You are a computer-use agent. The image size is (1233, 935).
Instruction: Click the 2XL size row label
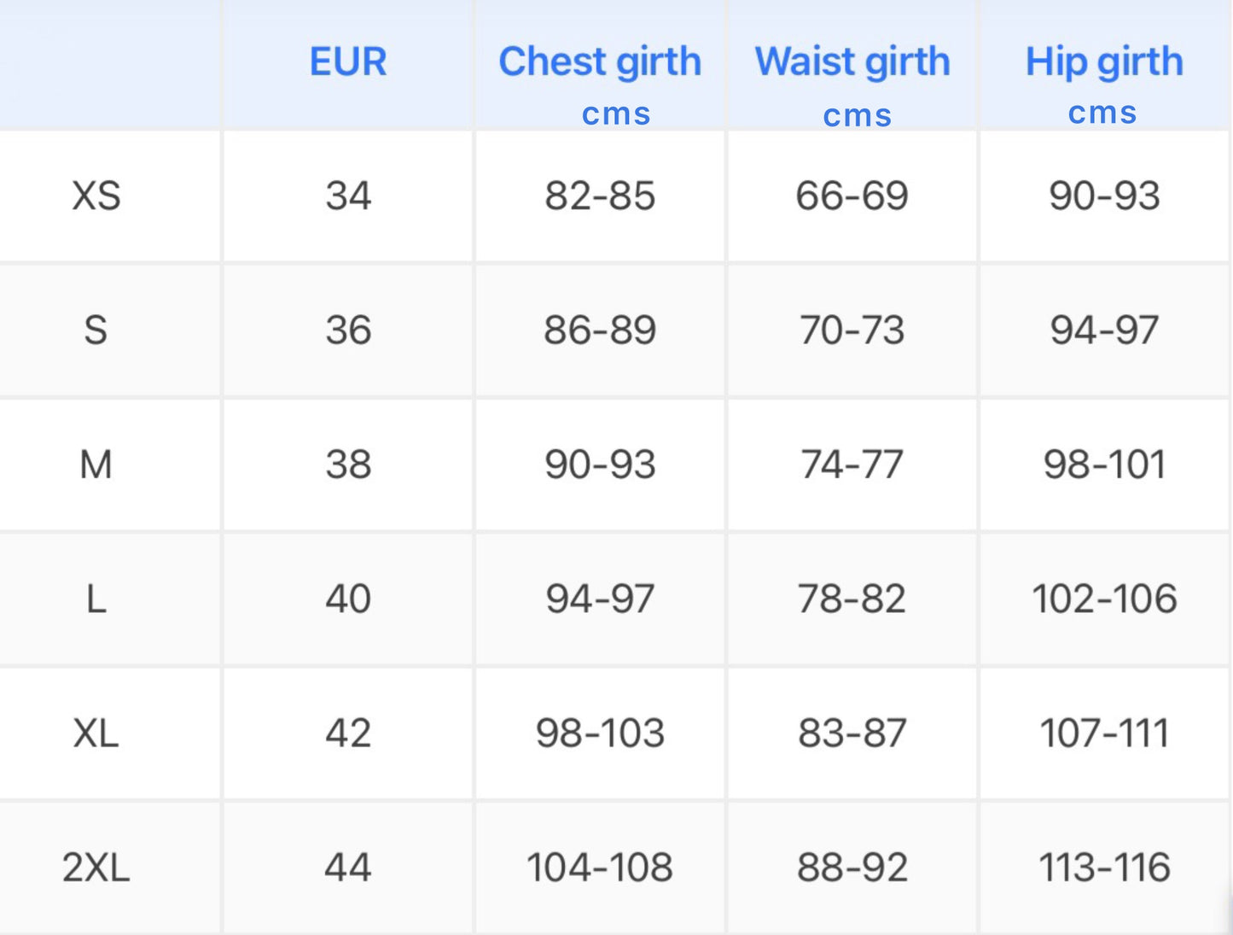(96, 868)
